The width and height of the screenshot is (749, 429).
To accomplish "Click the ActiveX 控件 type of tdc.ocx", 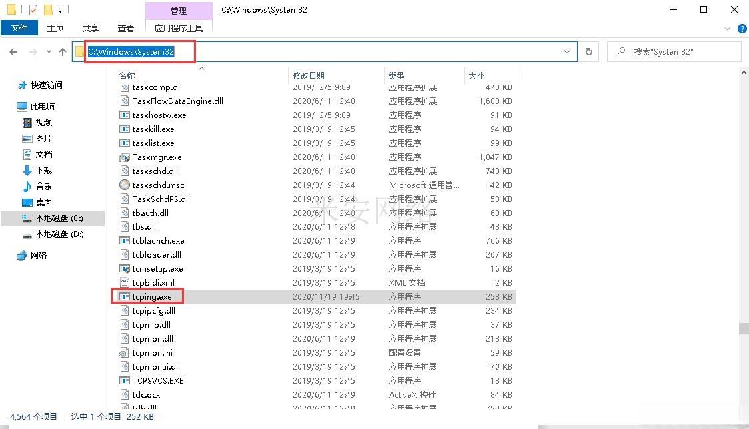I will point(412,394).
